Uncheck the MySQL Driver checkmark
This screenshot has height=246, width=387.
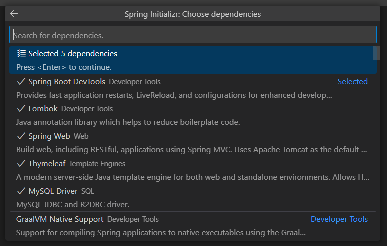point(21,191)
